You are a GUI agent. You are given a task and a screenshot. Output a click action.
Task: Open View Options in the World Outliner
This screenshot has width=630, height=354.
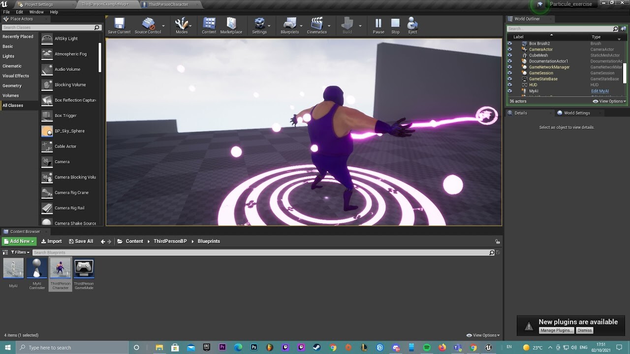(609, 101)
